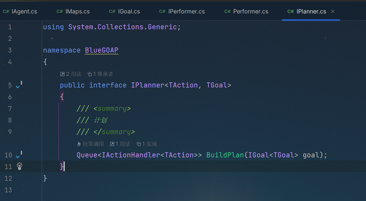Open the '1 用法' usages hint above BuildPlan
The width and height of the screenshot is (366, 201).
[x=120, y=144]
